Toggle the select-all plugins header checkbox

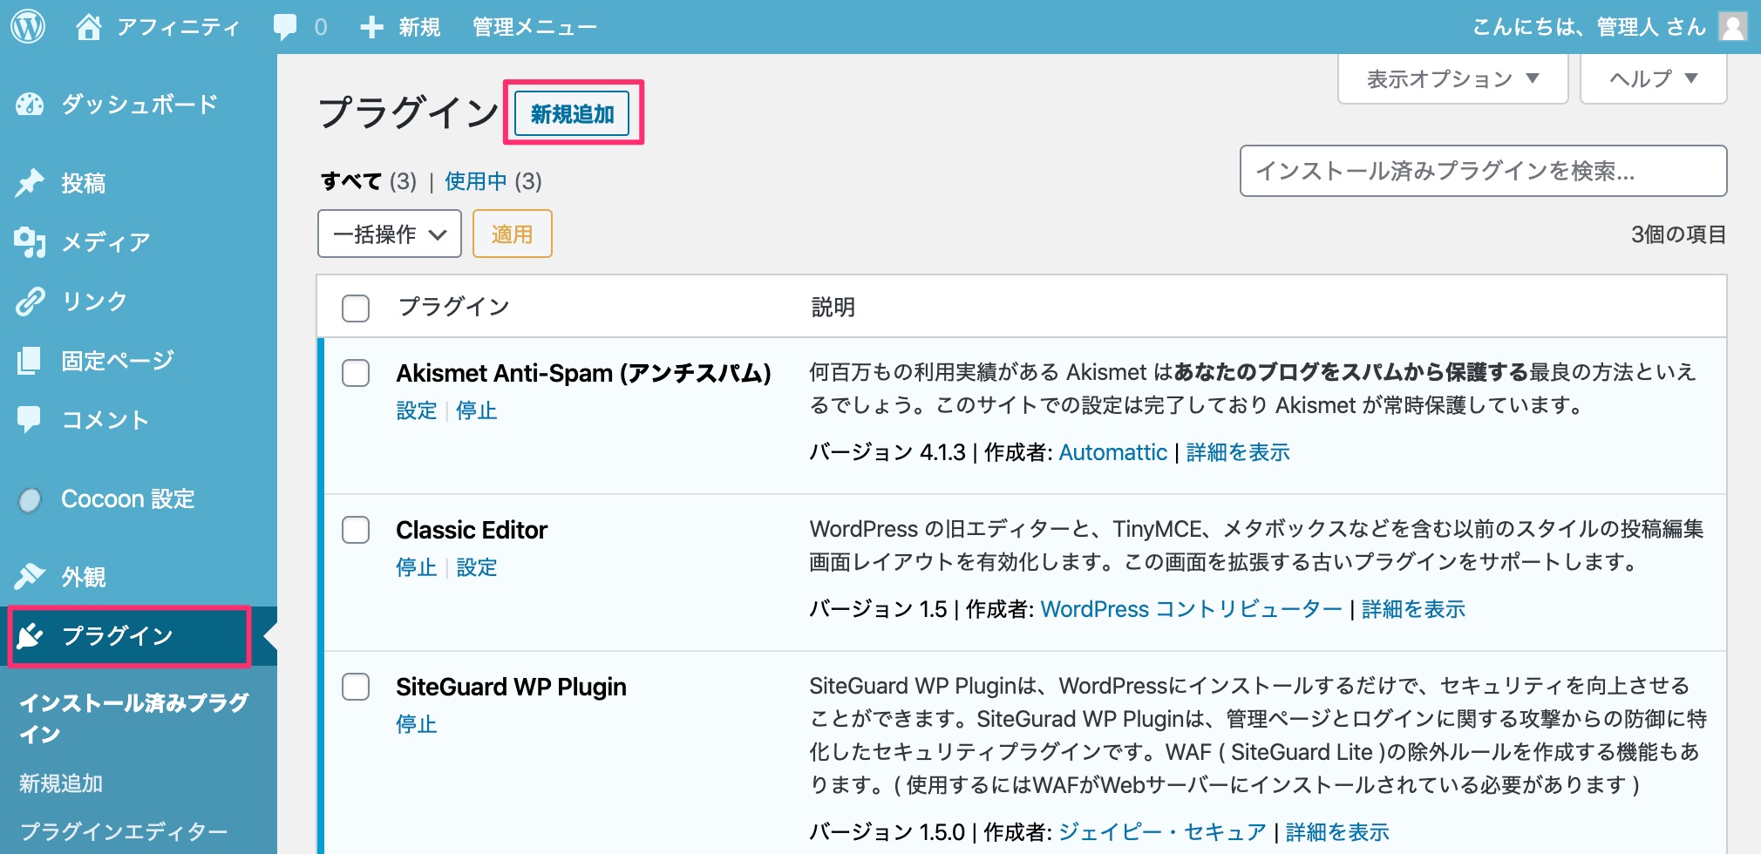356,308
